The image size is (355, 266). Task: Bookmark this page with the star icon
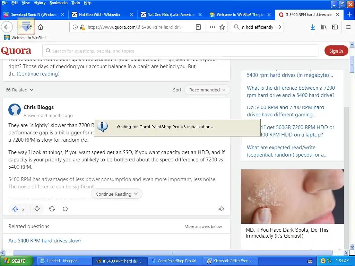pos(222,27)
